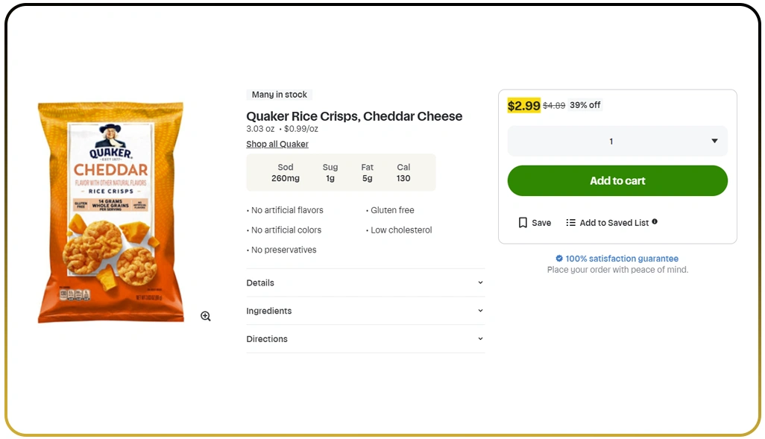Click the 100% satisfaction guarantee text
This screenshot has height=439, width=765.
pos(622,259)
